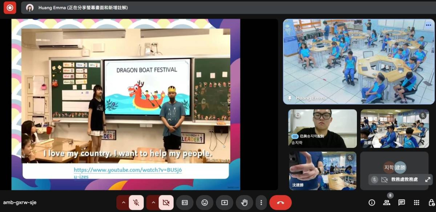Click the red recording indicator icon
The height and width of the screenshot is (212, 436).
tap(10, 8)
